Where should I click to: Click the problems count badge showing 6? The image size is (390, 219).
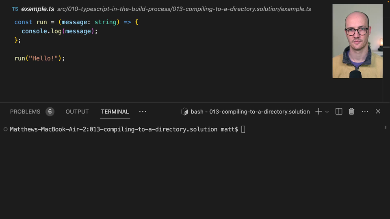click(50, 112)
